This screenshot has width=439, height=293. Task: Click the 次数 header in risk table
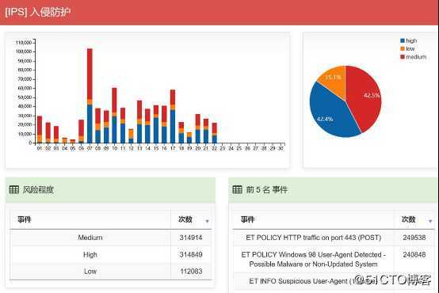pyautogui.click(x=185, y=219)
